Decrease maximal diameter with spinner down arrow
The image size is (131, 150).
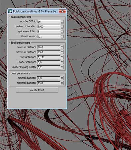(x=62, y=84)
